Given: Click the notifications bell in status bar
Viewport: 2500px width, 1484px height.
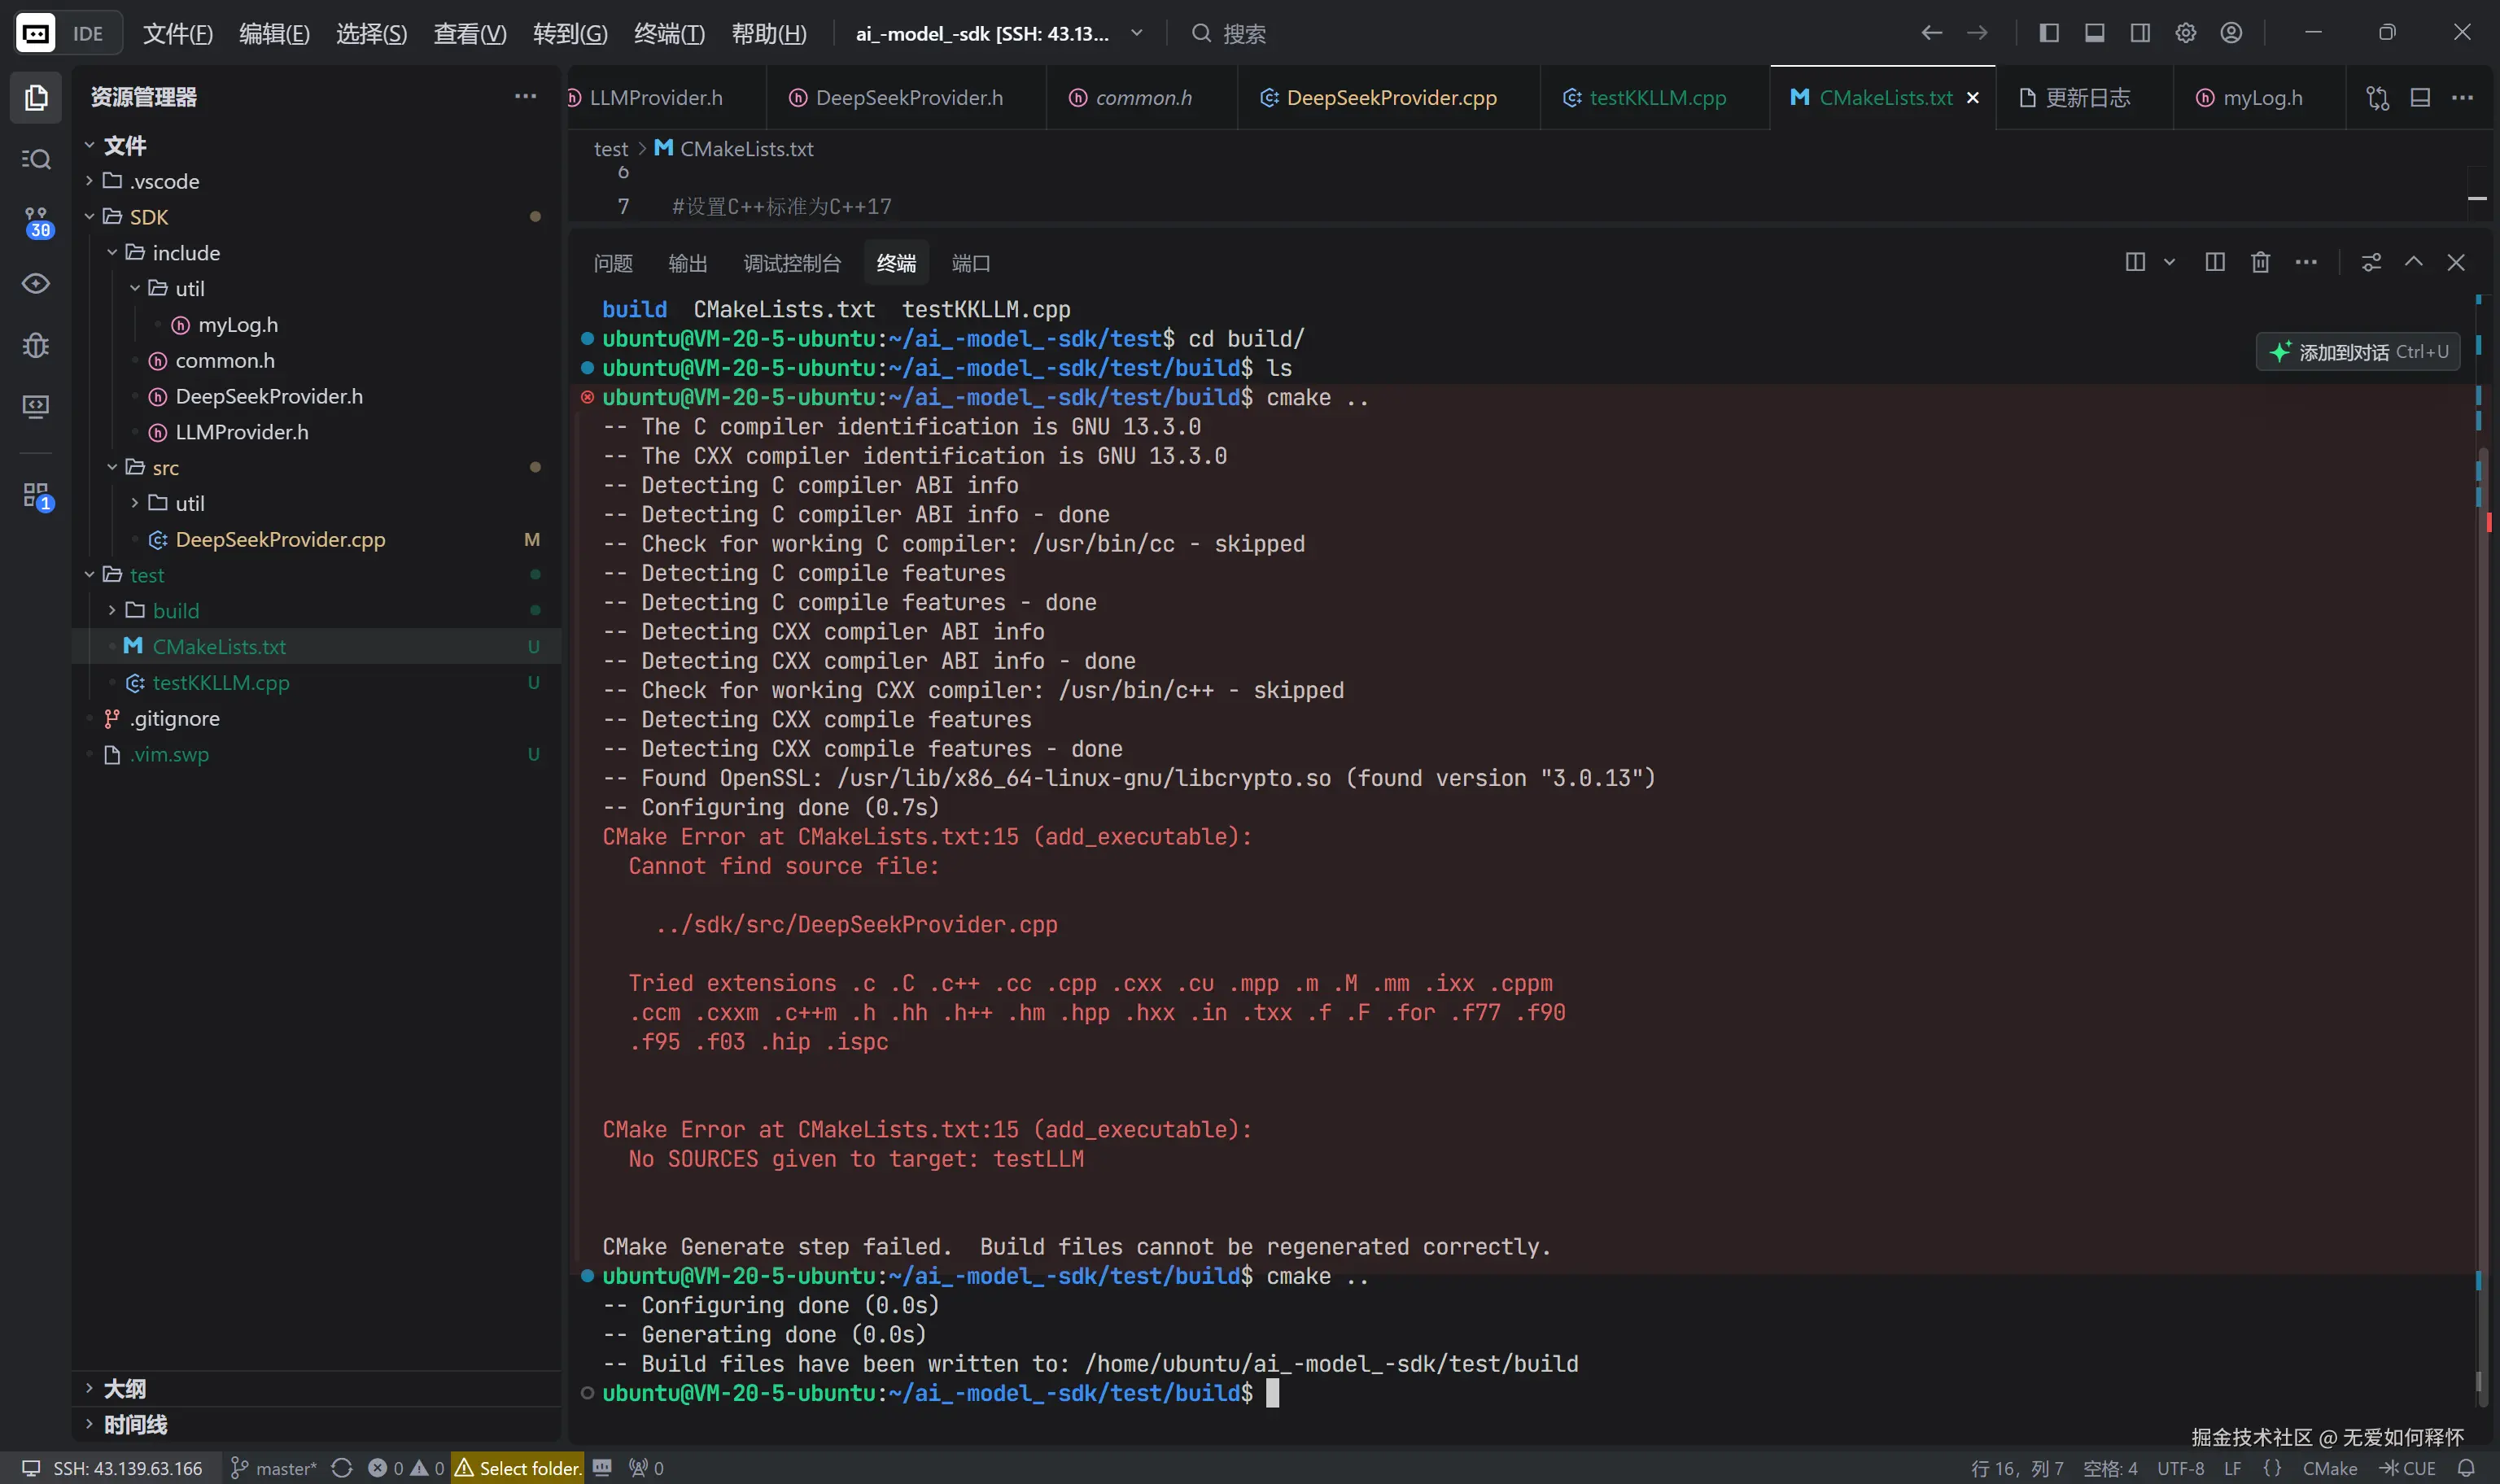Looking at the screenshot, I should point(2466,1468).
